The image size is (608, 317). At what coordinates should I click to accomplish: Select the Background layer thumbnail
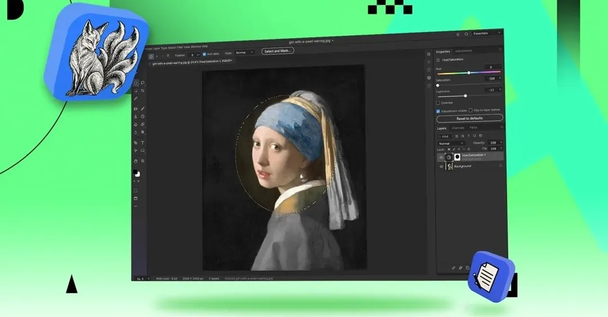coord(449,166)
